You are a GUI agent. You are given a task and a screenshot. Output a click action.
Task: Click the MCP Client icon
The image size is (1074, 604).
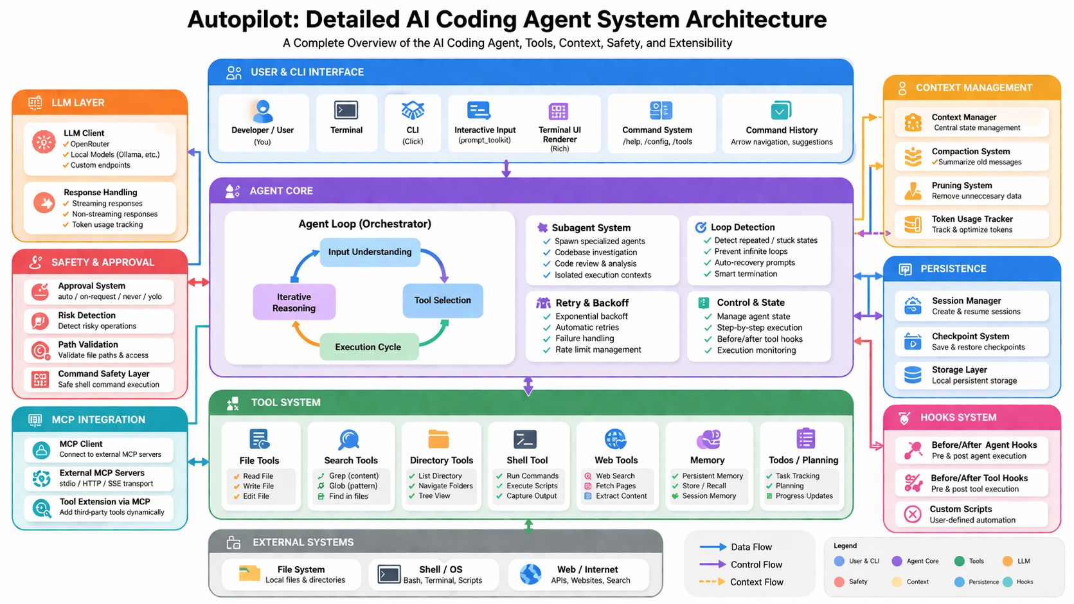click(x=42, y=450)
